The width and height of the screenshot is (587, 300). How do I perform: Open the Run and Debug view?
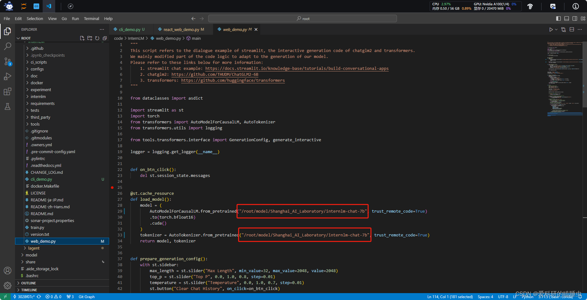8,76
